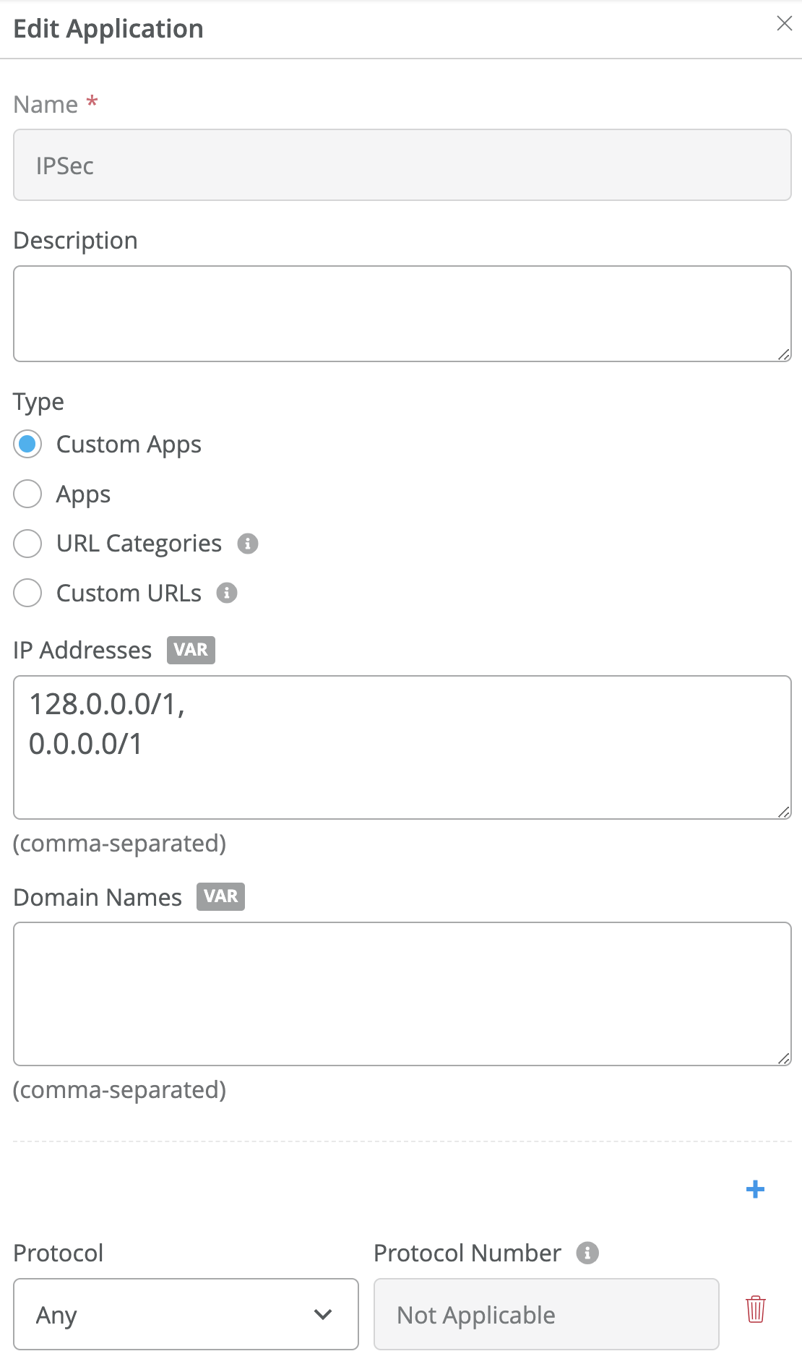Open the Protocol dropdown showing Any
802x1372 pixels.
click(173, 1314)
